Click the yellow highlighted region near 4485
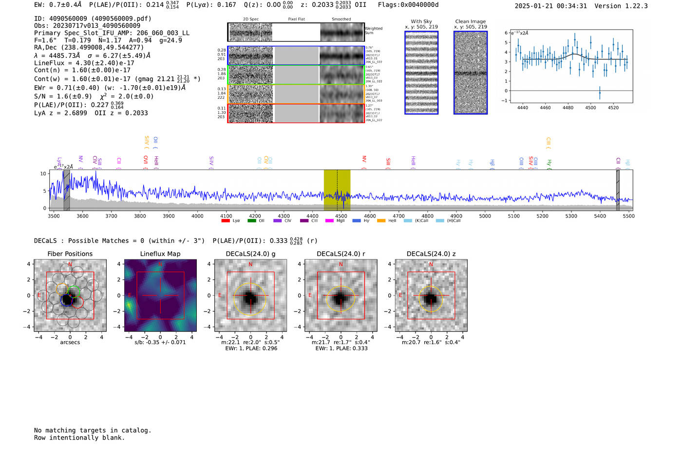Image resolution: width=682 pixels, height=464 pixels. click(x=337, y=190)
